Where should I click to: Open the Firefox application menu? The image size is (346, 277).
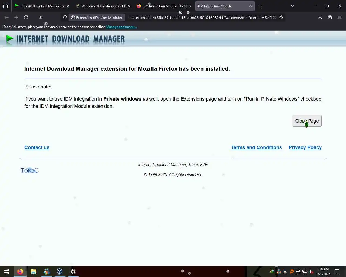340,17
